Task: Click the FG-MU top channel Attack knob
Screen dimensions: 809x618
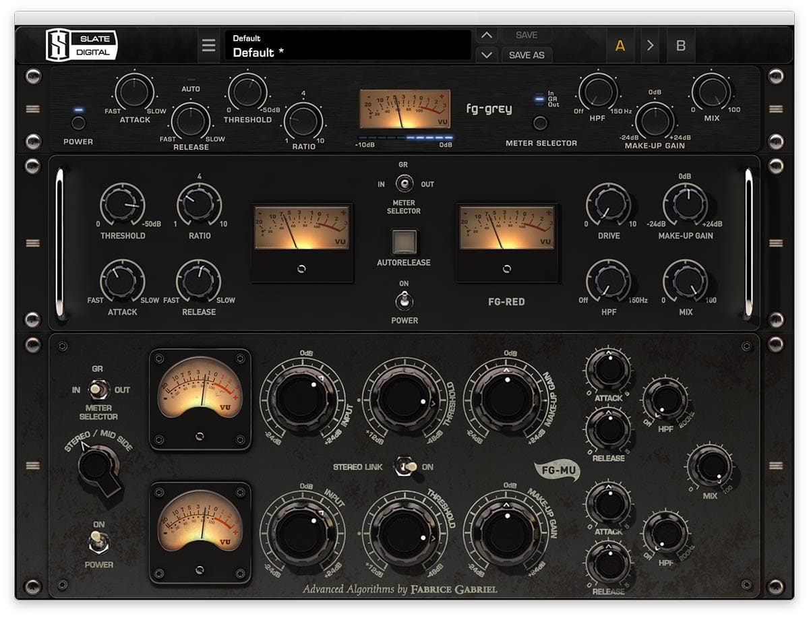Action: click(x=609, y=370)
